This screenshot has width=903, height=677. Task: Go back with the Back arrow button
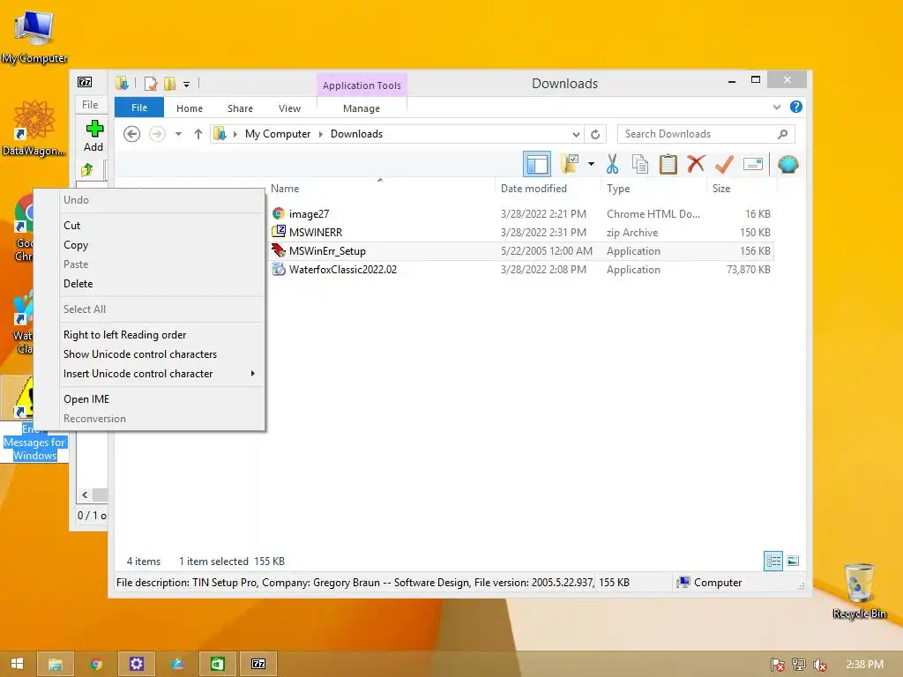[132, 134]
